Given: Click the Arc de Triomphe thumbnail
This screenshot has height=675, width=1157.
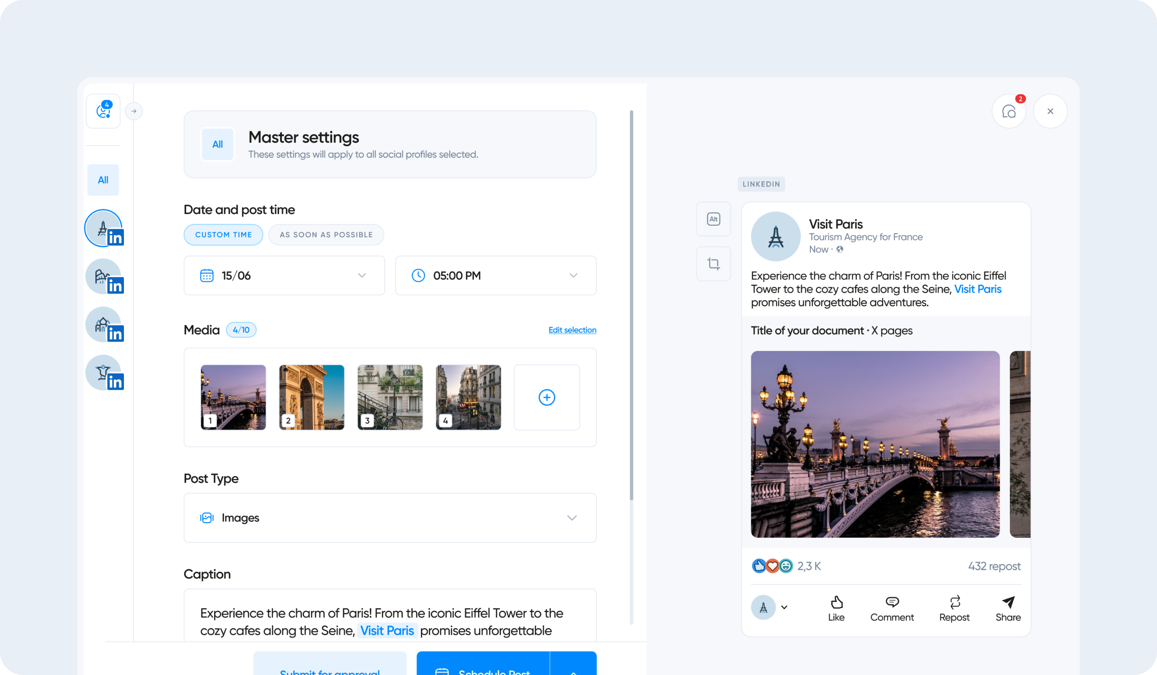Looking at the screenshot, I should coord(311,397).
